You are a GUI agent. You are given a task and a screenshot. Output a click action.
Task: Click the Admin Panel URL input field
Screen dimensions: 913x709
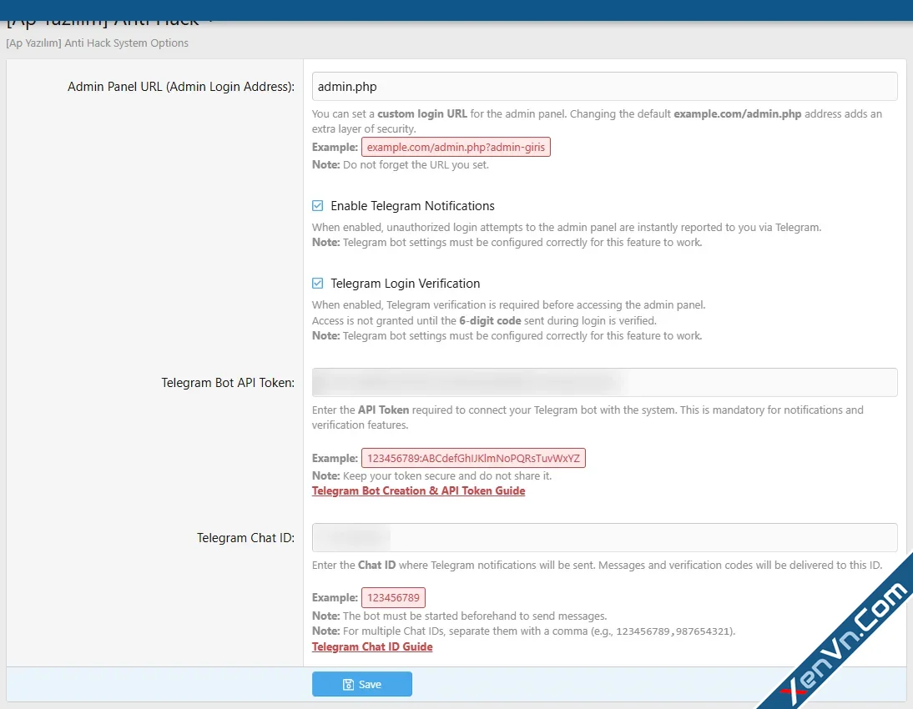(x=604, y=86)
